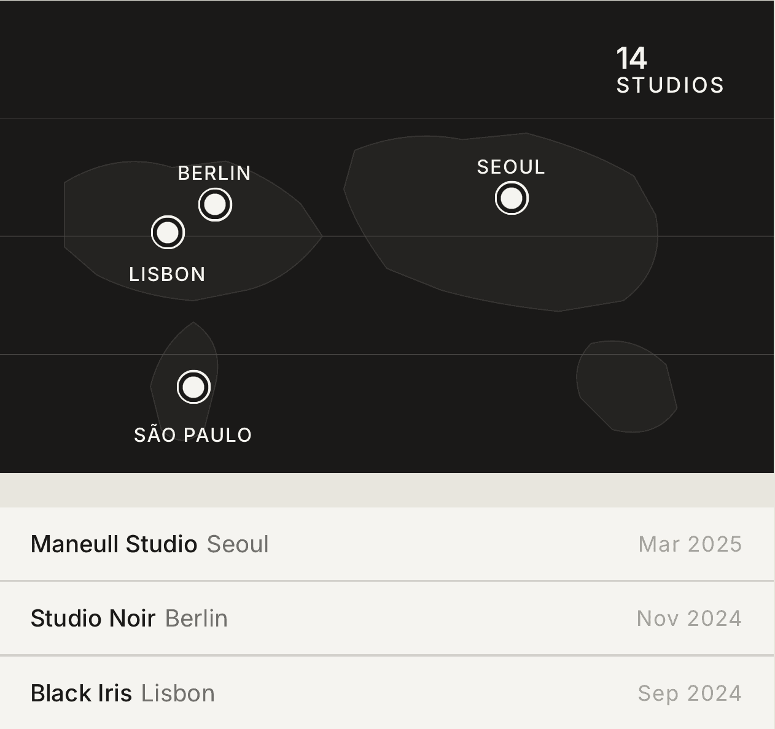Click the Sep 2024 date
Viewport: 775px width, 729px height.
tap(690, 693)
